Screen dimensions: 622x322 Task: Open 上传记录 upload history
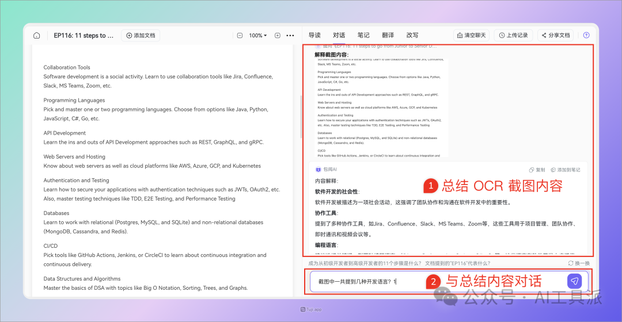[513, 36]
